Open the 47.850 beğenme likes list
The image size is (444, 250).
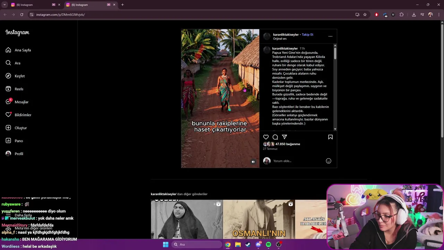pos(288,144)
